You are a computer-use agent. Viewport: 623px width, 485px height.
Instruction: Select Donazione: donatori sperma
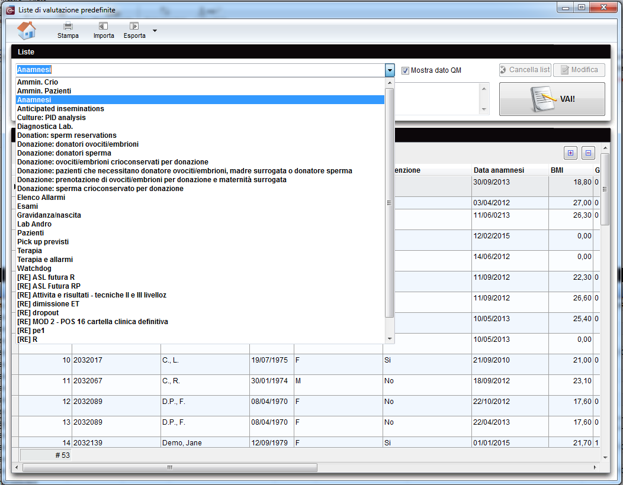coord(200,153)
